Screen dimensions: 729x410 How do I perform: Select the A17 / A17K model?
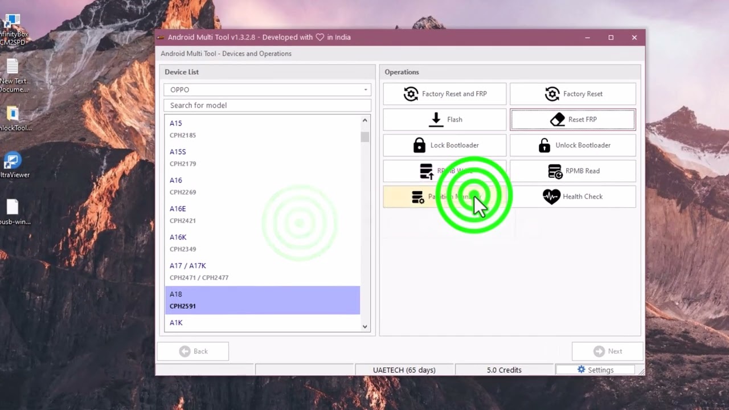[x=263, y=271]
